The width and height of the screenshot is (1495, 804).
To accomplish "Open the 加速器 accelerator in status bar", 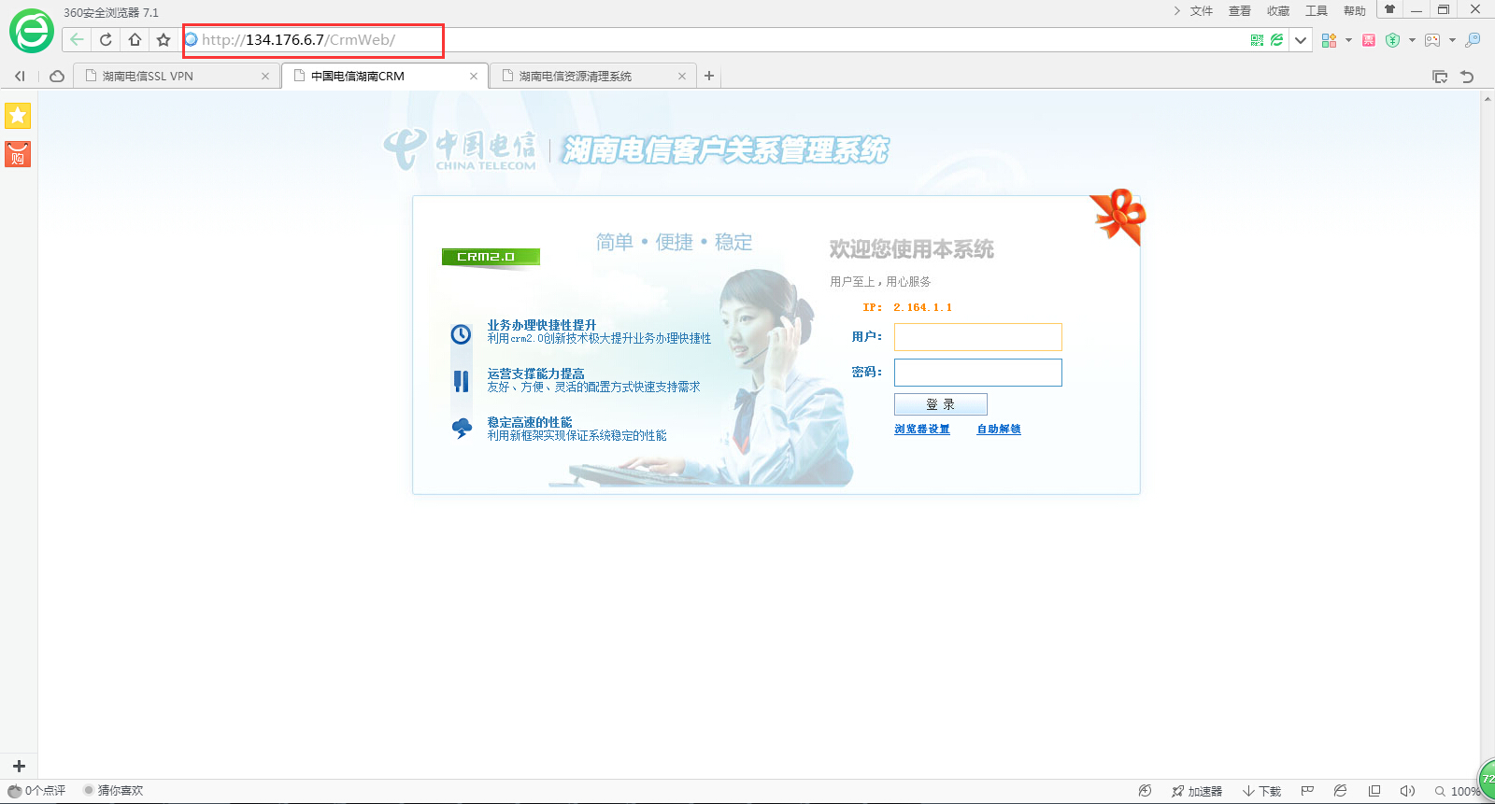I will point(1197,791).
